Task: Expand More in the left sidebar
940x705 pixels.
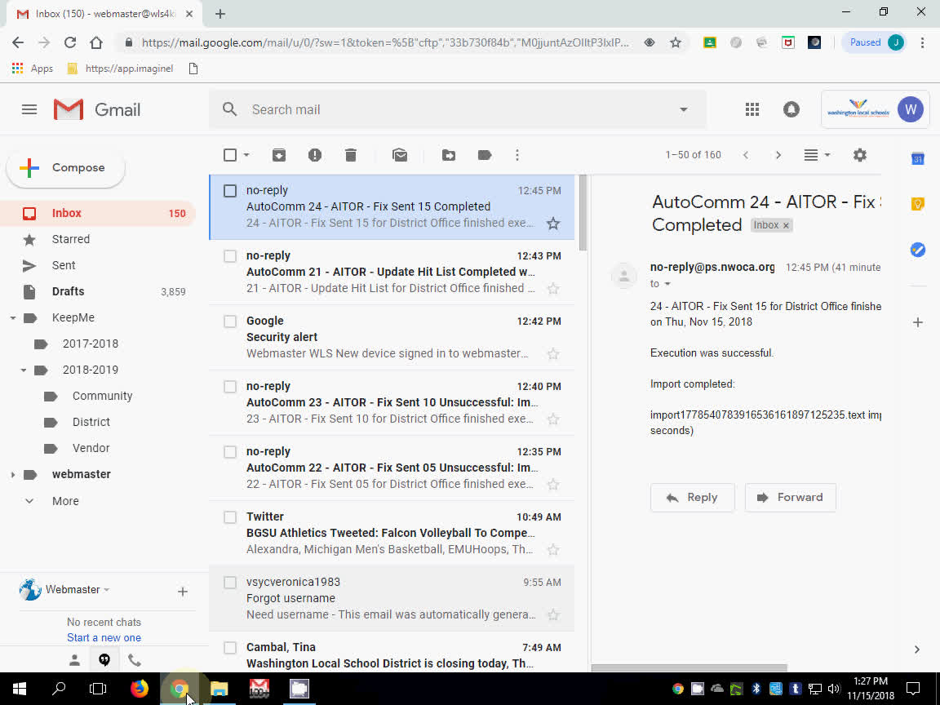Action: [x=64, y=500]
